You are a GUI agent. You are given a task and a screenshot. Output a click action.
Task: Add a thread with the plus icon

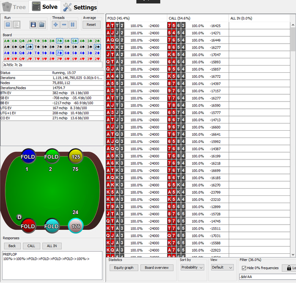(56, 25)
